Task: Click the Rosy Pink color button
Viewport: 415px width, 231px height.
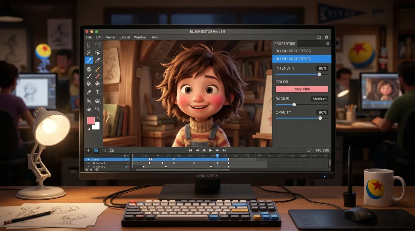Action: coord(302,89)
